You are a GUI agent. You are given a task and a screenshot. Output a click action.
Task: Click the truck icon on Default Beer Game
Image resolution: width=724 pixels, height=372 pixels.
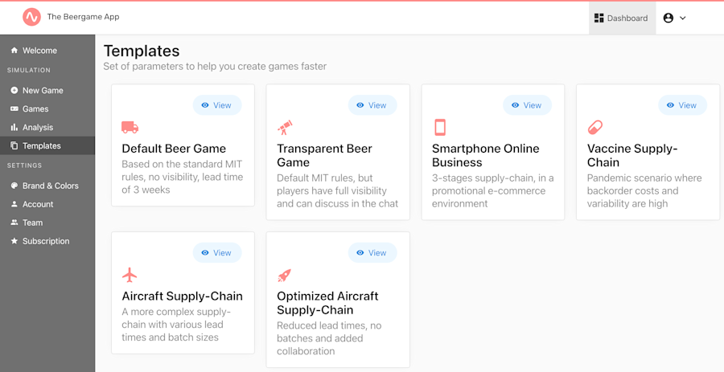pos(130,127)
